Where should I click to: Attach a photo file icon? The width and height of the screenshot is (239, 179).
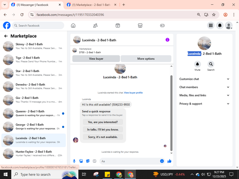(81, 161)
